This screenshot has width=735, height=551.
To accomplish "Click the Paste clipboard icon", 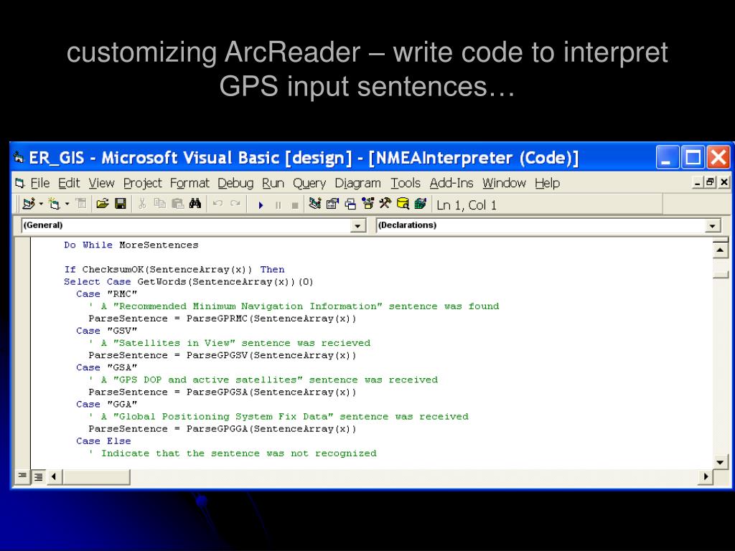I will pos(178,203).
